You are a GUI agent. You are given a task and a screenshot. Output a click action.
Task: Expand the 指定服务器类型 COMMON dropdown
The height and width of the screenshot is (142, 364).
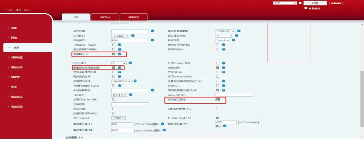(225, 31)
